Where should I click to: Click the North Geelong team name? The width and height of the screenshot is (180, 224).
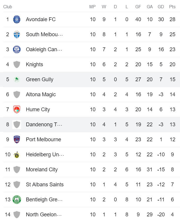click(44, 215)
